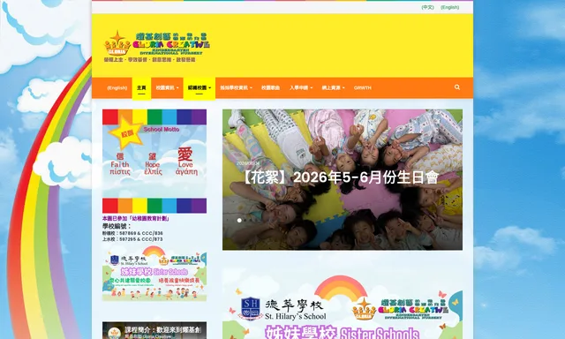Switch language via top-right (English) link
Screen dimensions: 565x339
[x=449, y=7]
